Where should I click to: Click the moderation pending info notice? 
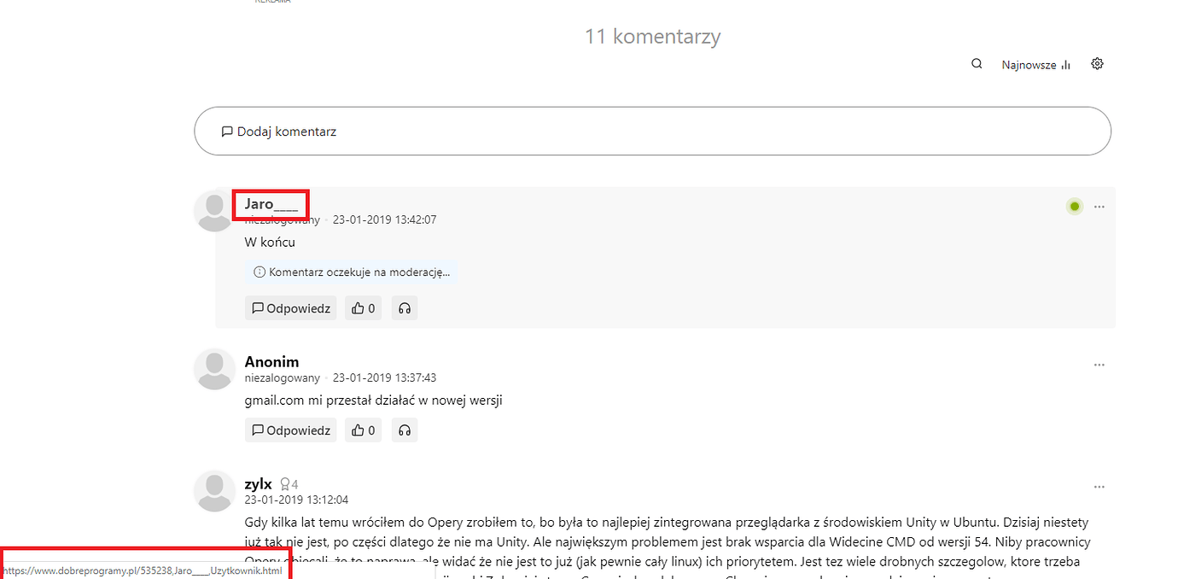[351, 272]
